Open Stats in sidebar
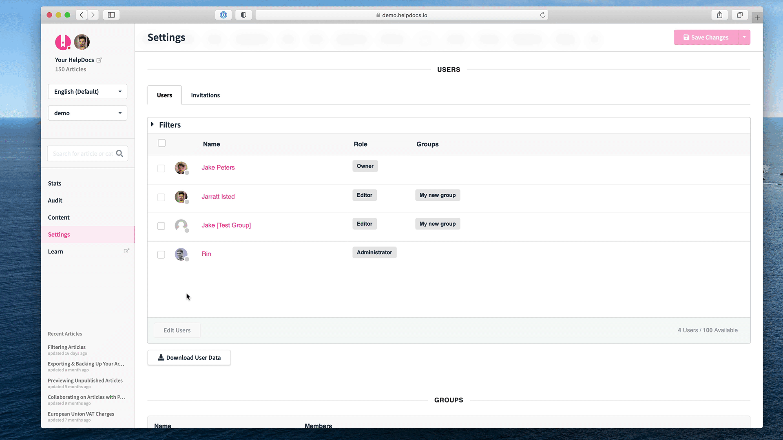 pyautogui.click(x=55, y=184)
